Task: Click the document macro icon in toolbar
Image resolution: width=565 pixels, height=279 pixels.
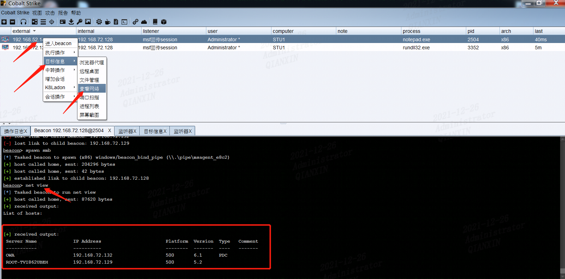Action: click(x=116, y=22)
